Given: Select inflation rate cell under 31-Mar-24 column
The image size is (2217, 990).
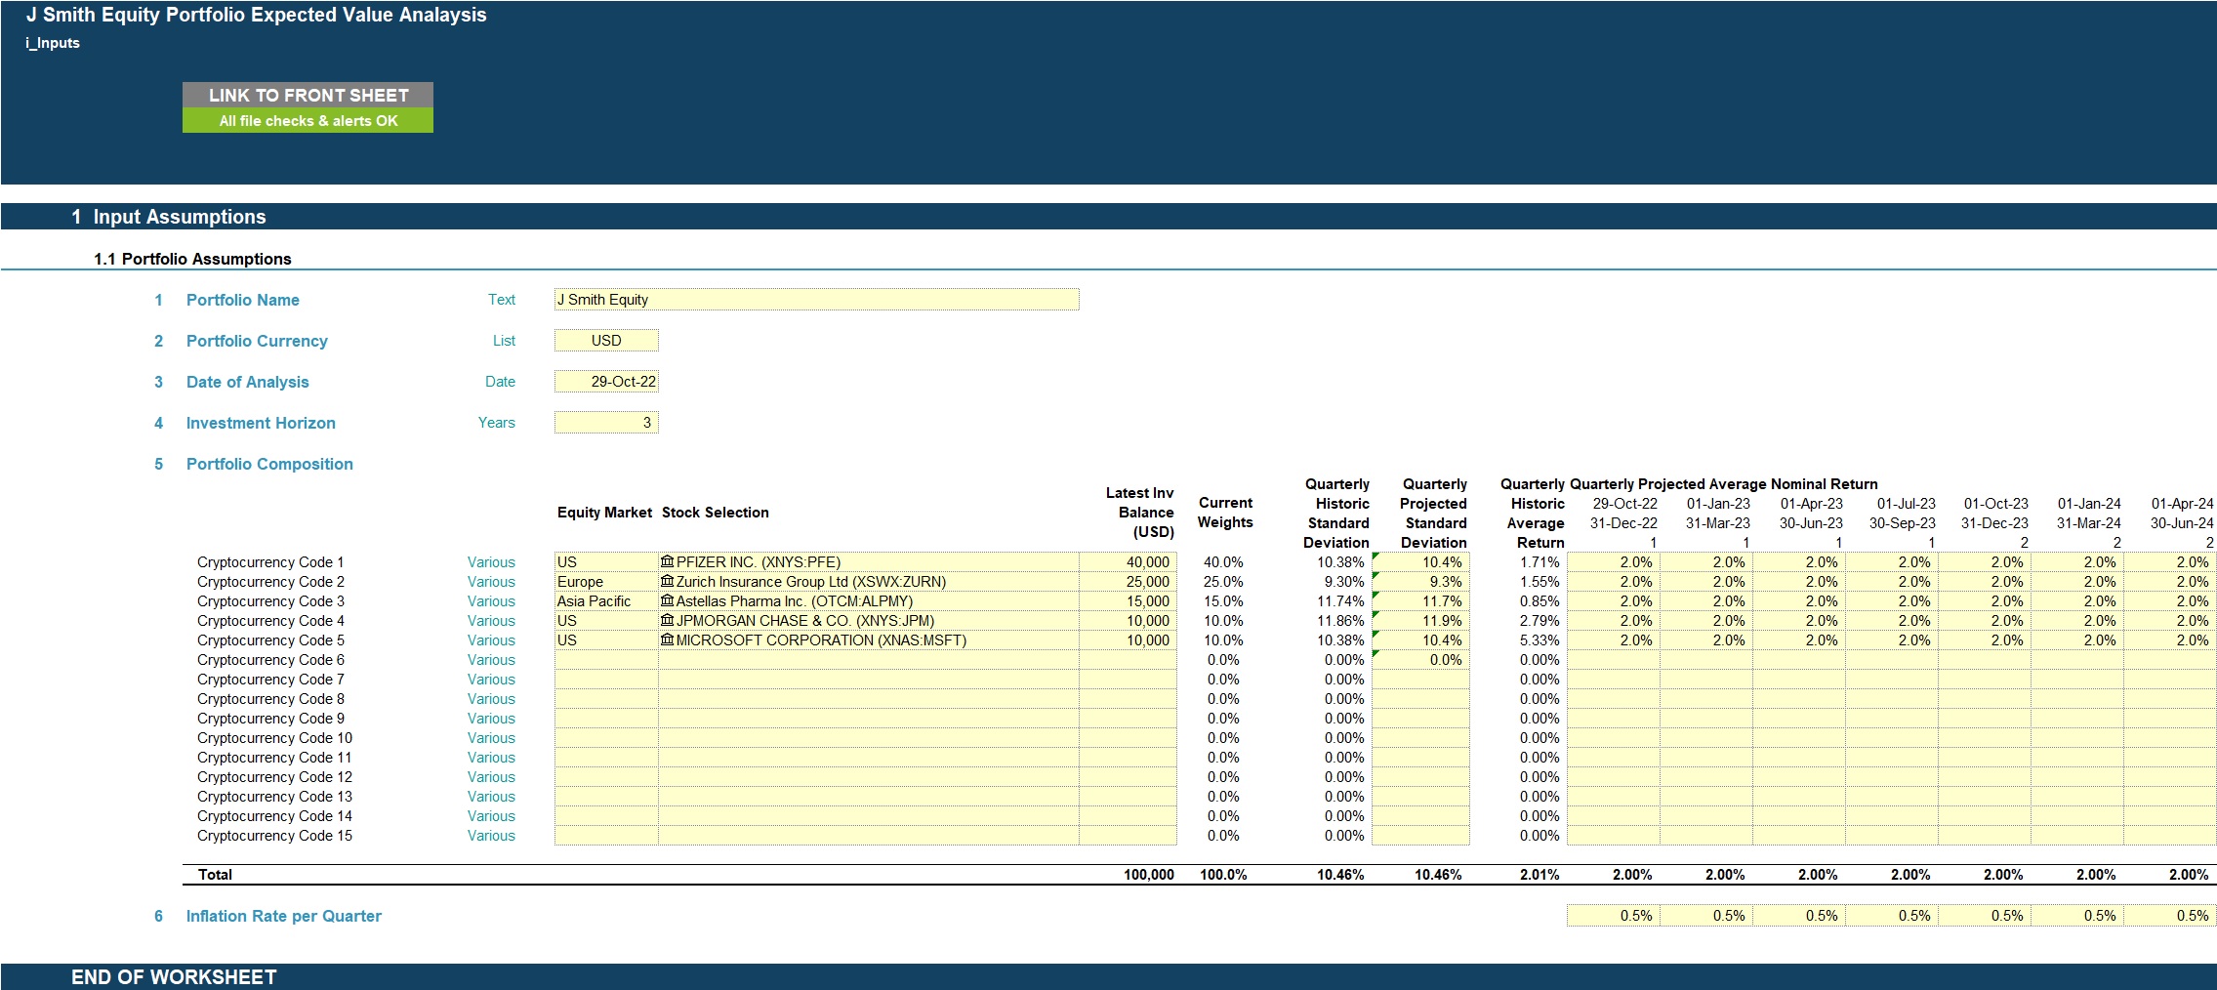Looking at the screenshot, I should pos(2077,916).
